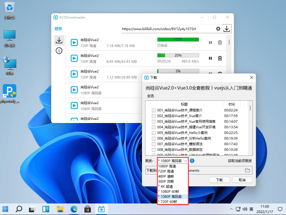Open taskbar Search

click(x=19, y=209)
